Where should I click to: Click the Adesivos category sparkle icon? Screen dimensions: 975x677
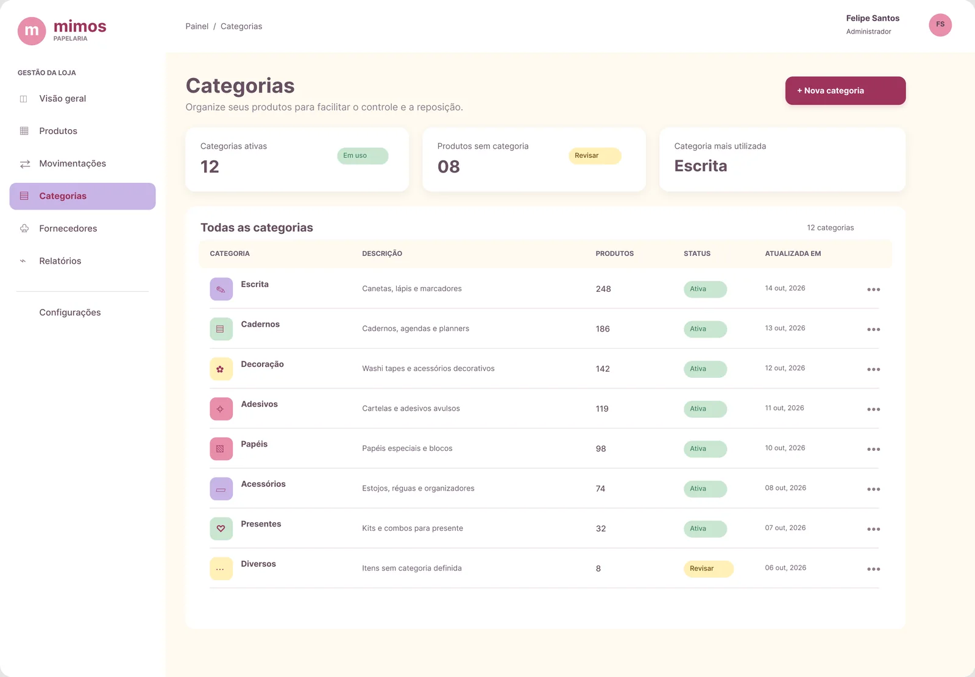pyautogui.click(x=221, y=409)
